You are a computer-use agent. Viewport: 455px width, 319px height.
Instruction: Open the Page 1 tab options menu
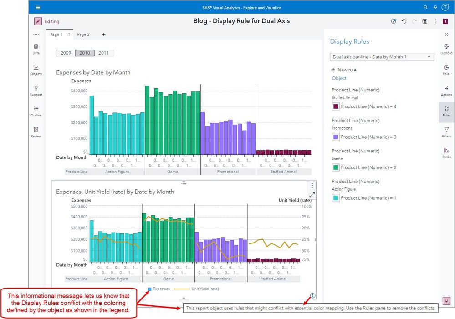click(x=69, y=35)
